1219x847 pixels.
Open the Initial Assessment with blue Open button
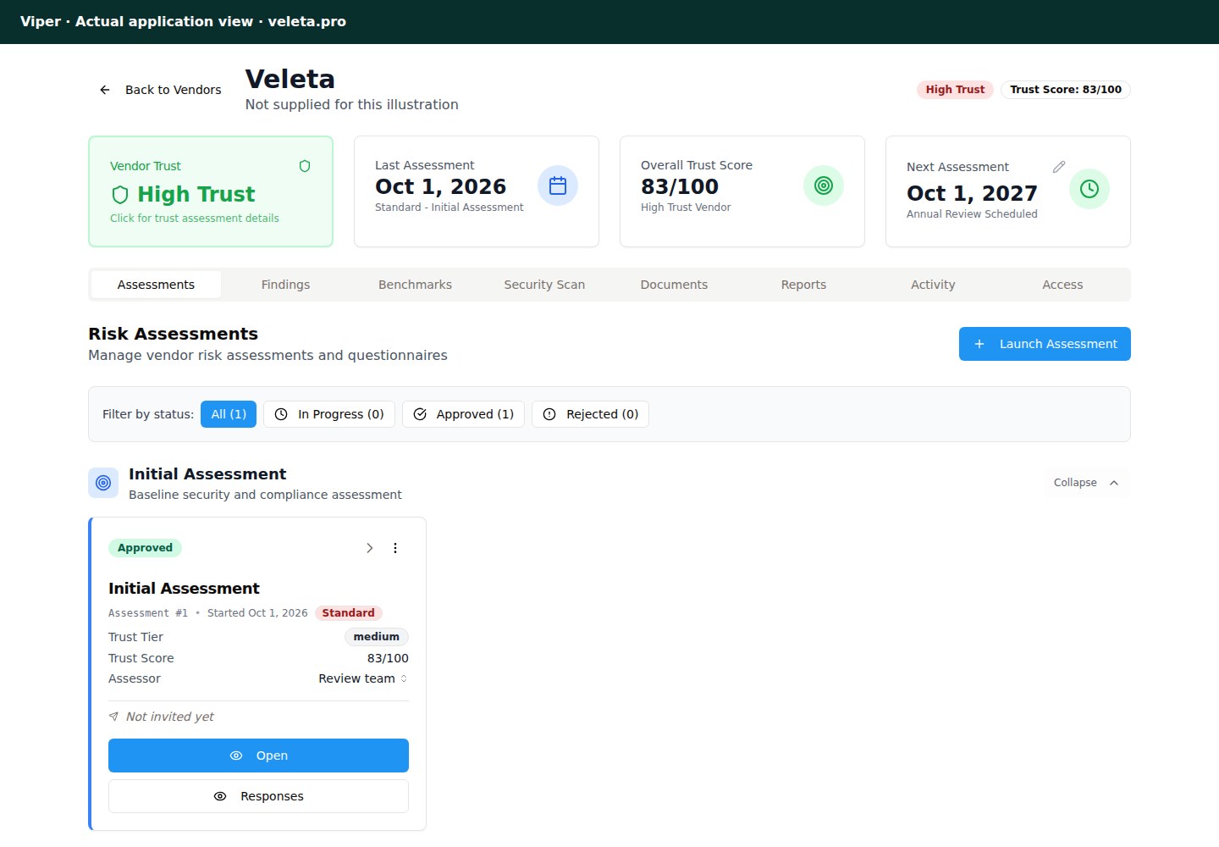[258, 756]
